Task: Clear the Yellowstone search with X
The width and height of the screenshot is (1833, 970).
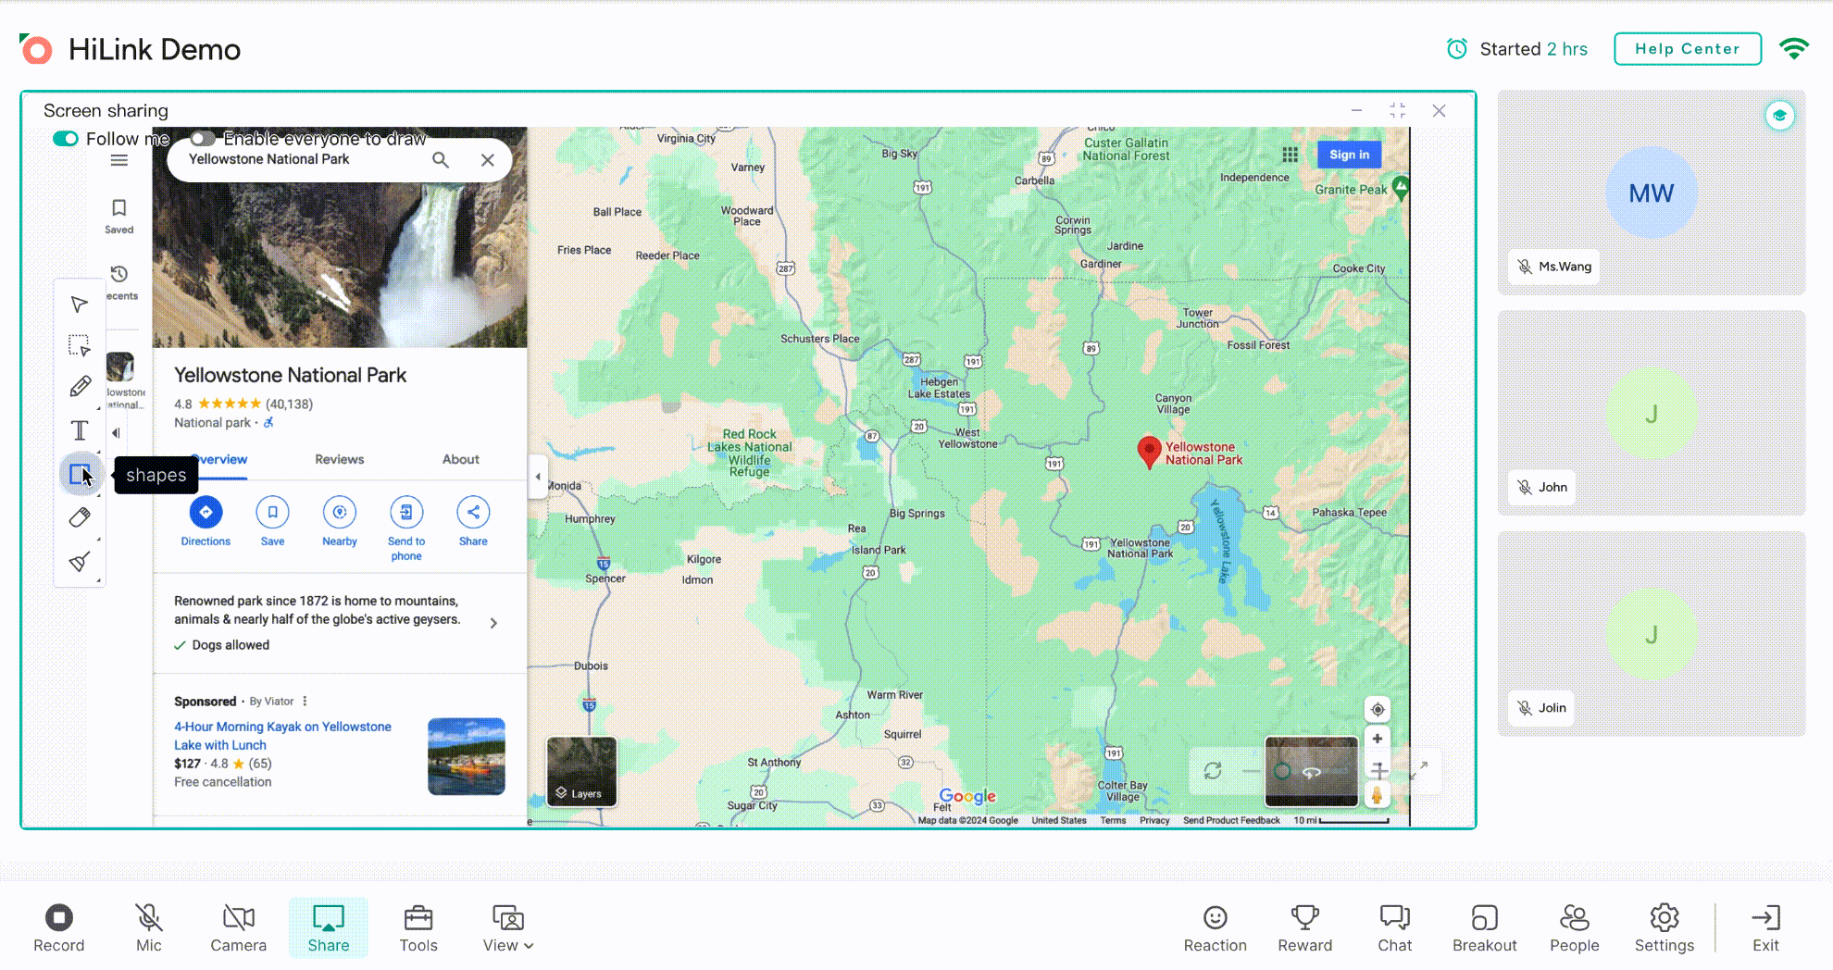Action: 488,160
